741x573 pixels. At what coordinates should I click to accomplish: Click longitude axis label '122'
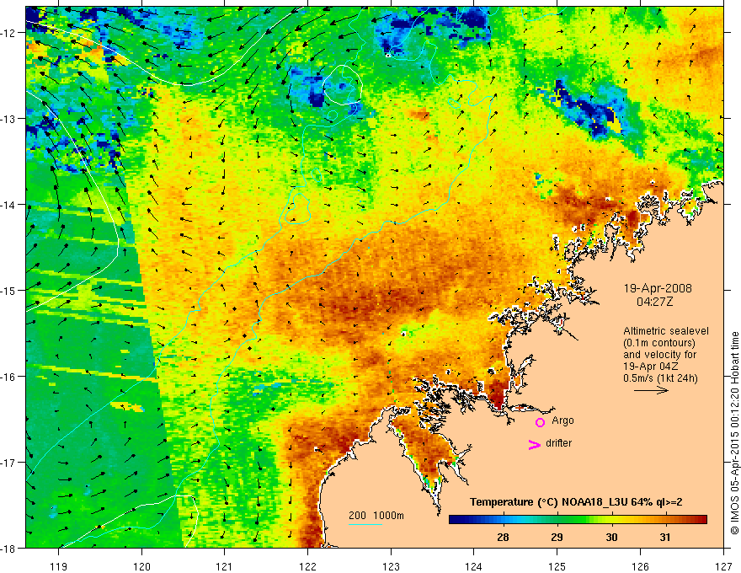[307, 567]
